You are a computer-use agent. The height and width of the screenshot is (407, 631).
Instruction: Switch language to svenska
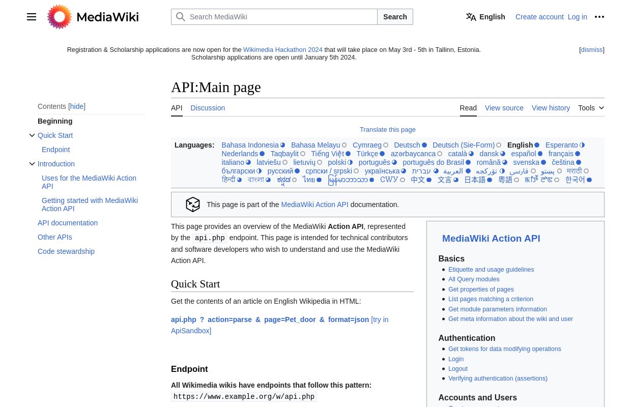(526, 162)
